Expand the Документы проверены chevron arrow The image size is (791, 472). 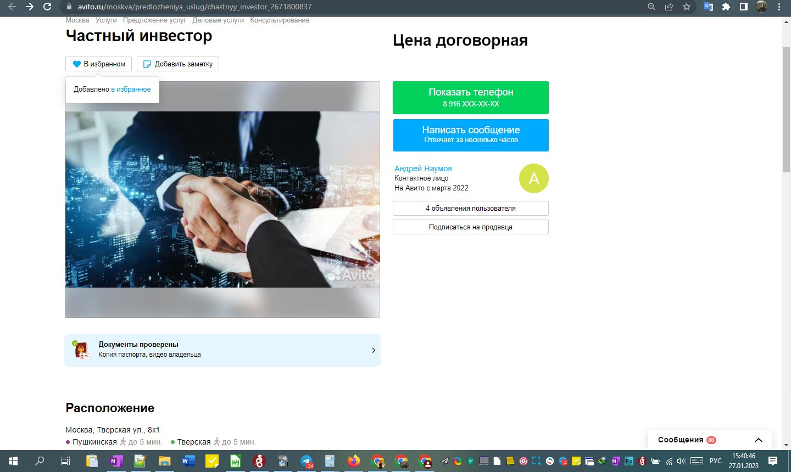coord(374,350)
